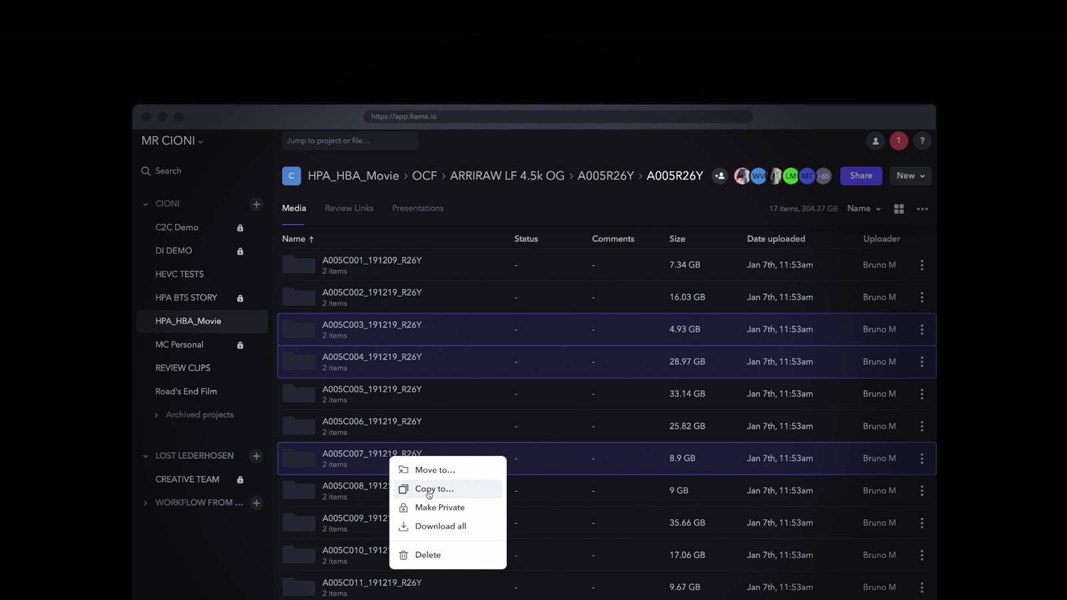Image resolution: width=1067 pixels, height=600 pixels.
Task: Open row menu for A005C001_191209_R26Y
Action: (x=922, y=265)
